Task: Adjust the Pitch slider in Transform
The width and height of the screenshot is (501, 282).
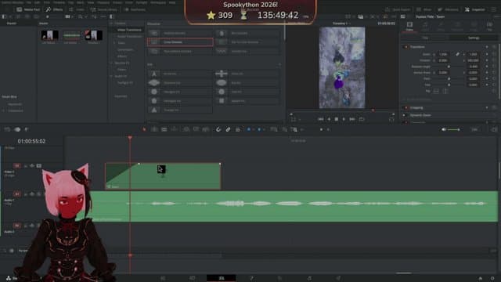Action: coord(449,78)
